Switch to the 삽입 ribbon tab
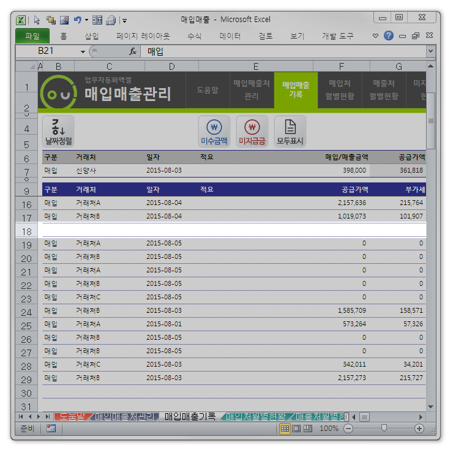The height and width of the screenshot is (453, 453). [92, 36]
